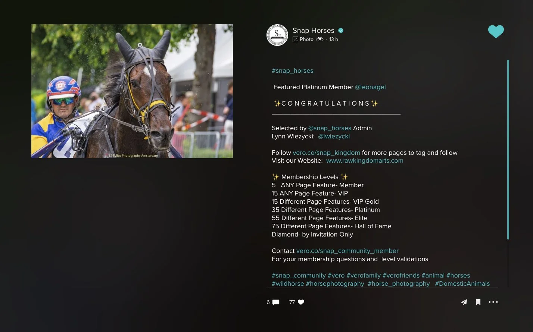533x332 pixels.
Task: Open the horse racing photo thumbnail
Action: 132,91
